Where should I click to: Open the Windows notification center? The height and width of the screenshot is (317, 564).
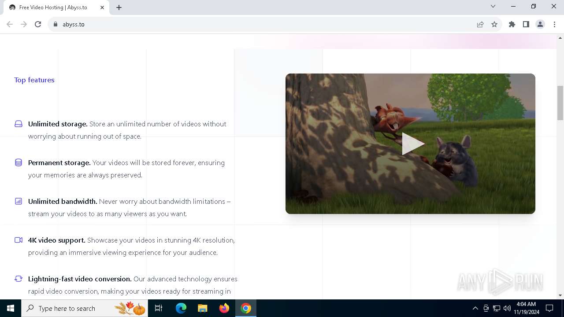coord(549,308)
